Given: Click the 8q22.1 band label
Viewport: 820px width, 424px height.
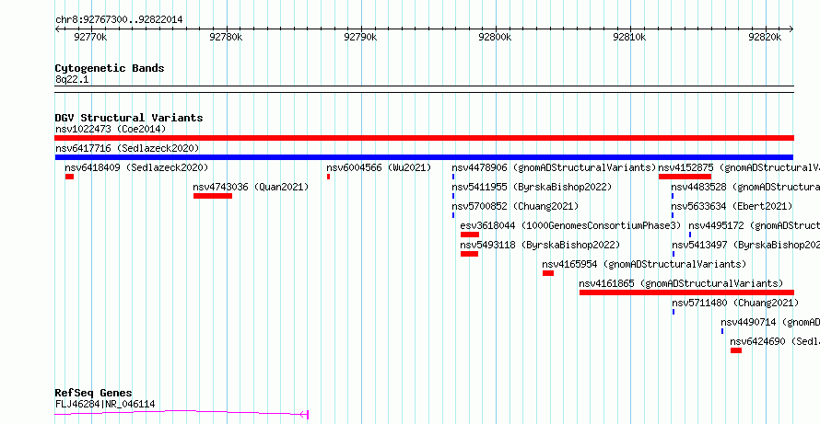Looking at the screenshot, I should coord(72,80).
